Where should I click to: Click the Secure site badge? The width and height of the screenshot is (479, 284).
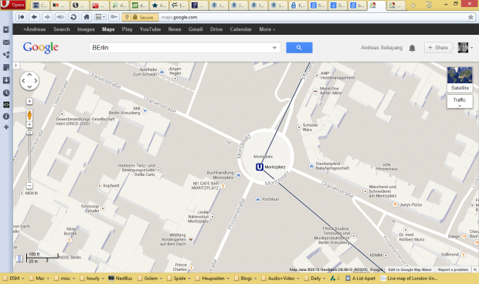pos(140,18)
